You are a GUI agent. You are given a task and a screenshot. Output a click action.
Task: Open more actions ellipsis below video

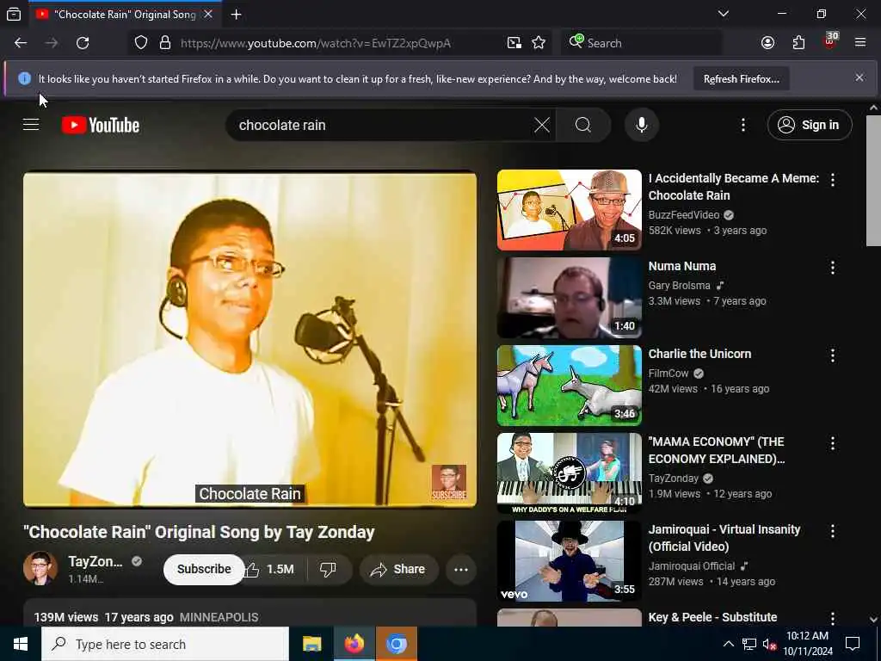click(461, 570)
